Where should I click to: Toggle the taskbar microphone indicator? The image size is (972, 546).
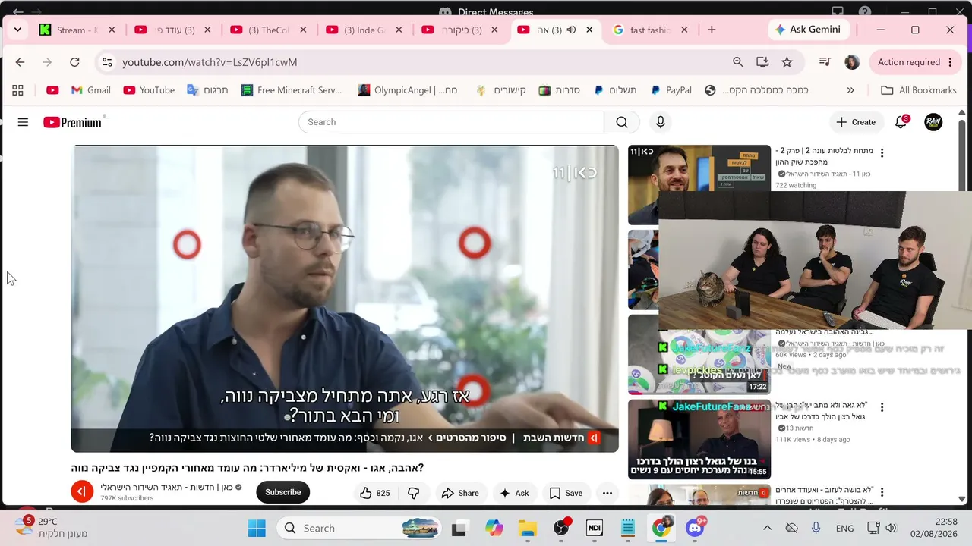pos(816,528)
